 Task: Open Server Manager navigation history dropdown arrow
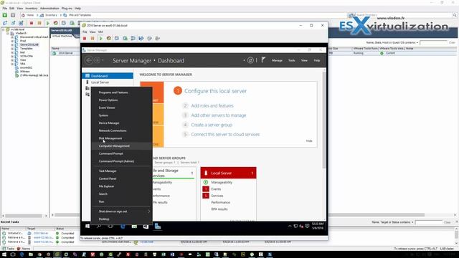[103, 60]
